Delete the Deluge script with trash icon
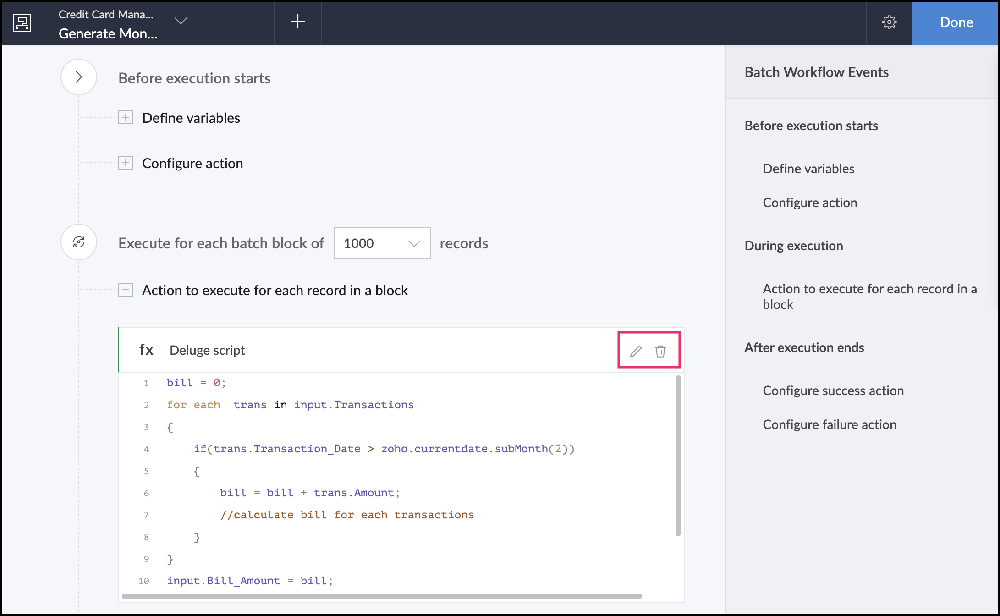1000x616 pixels. point(660,351)
